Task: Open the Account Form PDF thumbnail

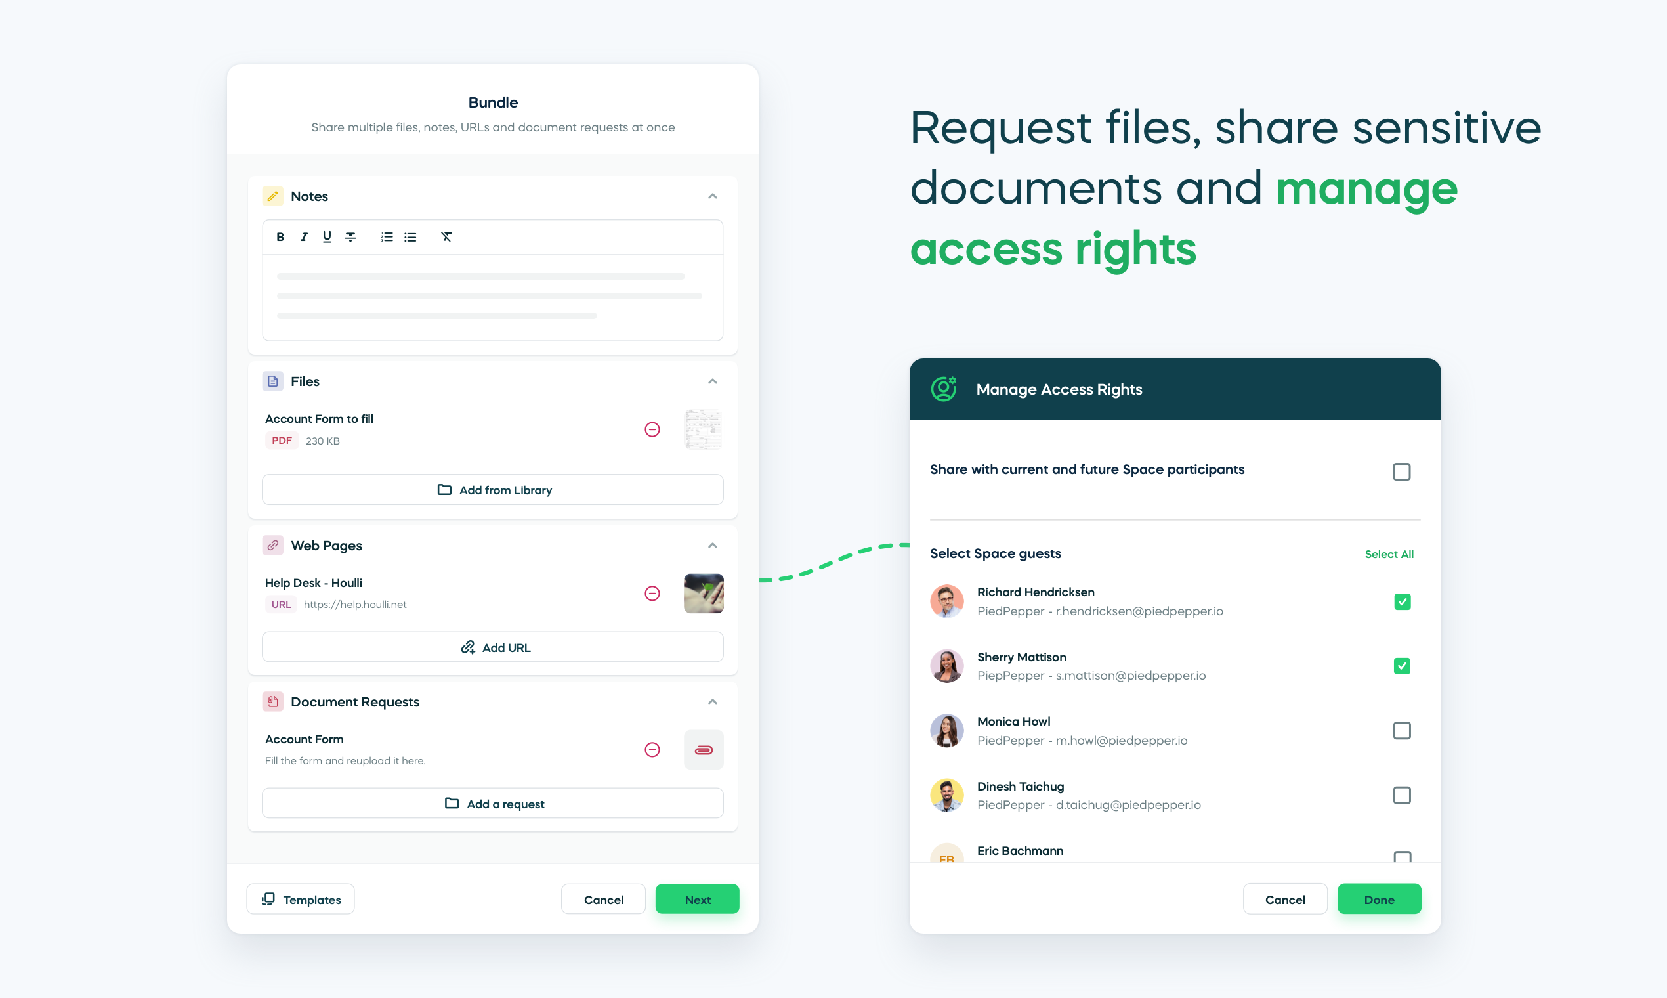Action: [x=703, y=429]
